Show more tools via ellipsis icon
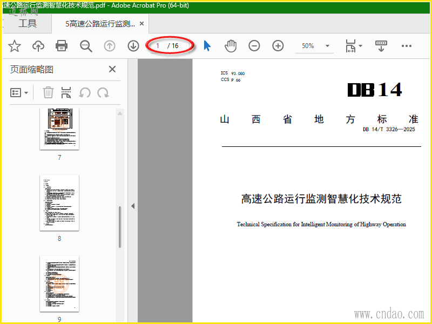Viewport: 432px width, 324px height. point(407,46)
